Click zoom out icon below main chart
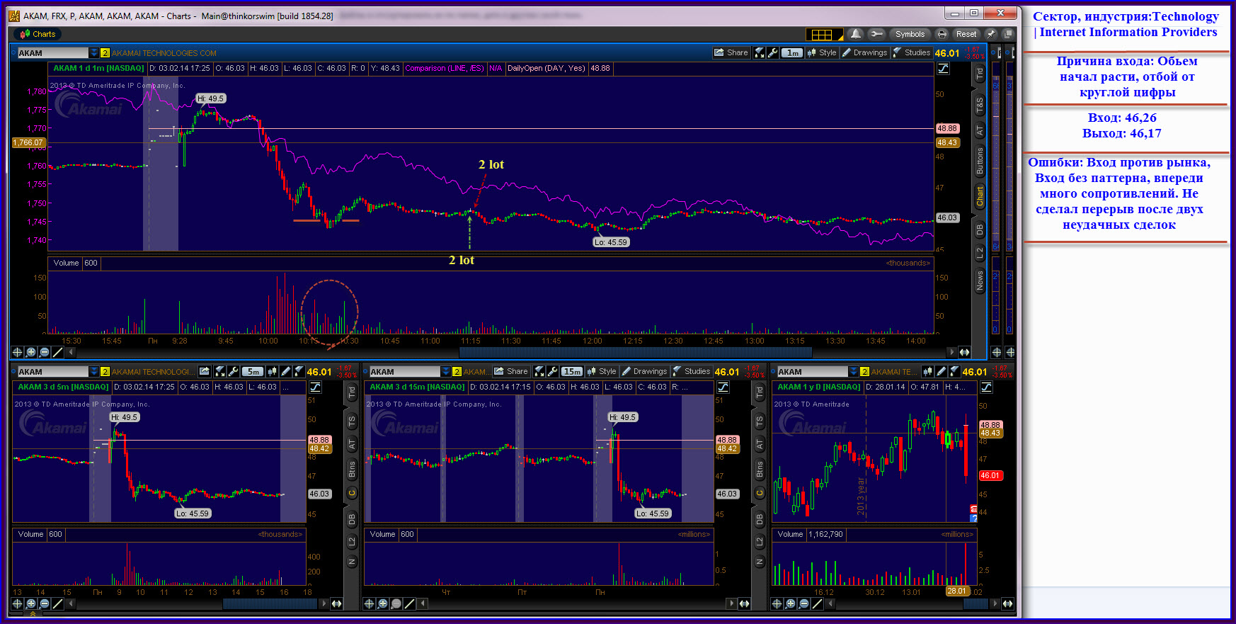Image resolution: width=1236 pixels, height=624 pixels. [44, 352]
